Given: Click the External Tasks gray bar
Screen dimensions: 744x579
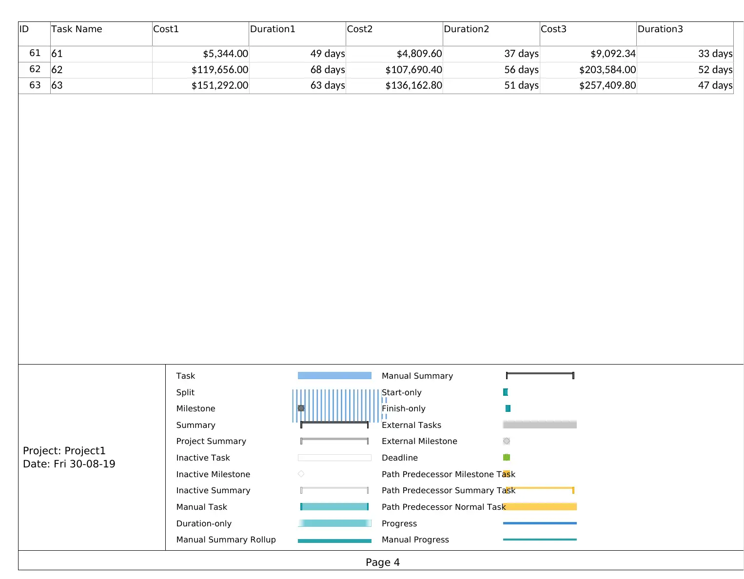Looking at the screenshot, I should (x=540, y=425).
